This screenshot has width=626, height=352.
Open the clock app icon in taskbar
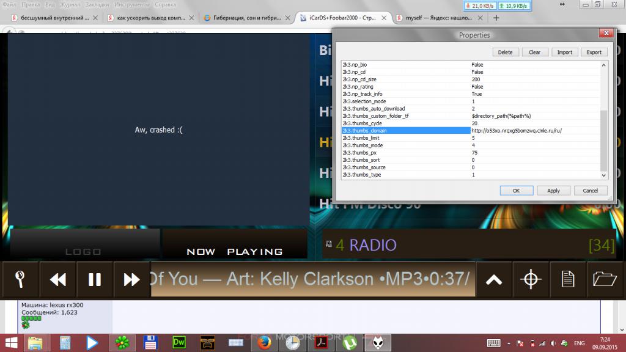pyautogui.click(x=293, y=343)
